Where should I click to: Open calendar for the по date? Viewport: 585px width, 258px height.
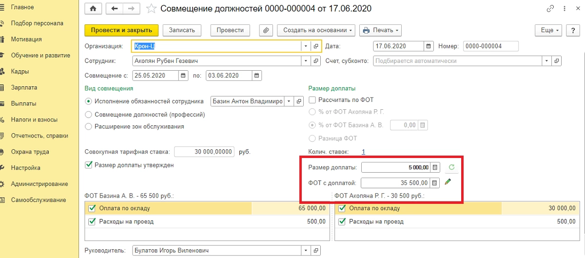[x=257, y=76]
